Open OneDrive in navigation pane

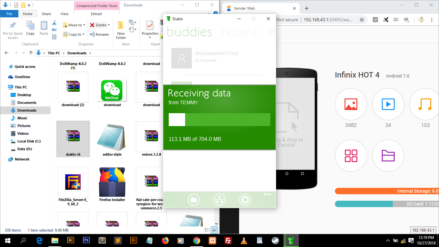click(22, 77)
